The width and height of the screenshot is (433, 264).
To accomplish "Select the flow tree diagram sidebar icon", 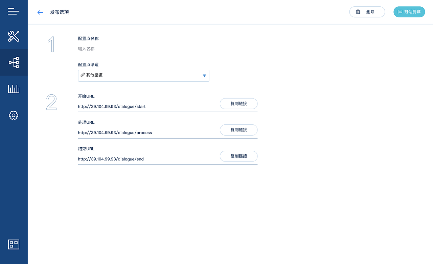I will 14,62.
